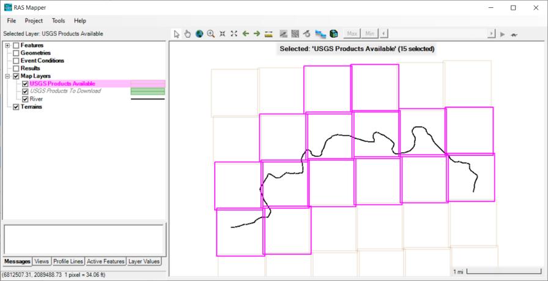
Task: Click the green Products To Download swatch
Action: [x=147, y=92]
